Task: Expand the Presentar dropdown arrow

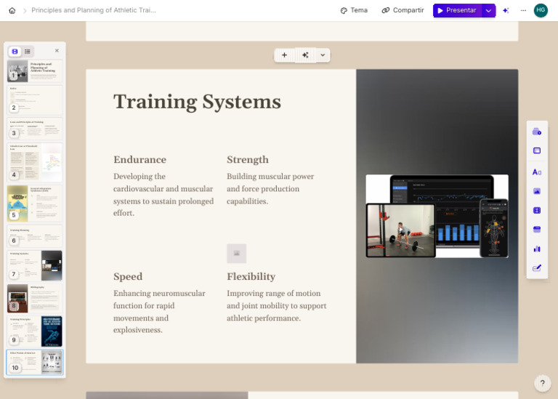Action: click(x=488, y=10)
